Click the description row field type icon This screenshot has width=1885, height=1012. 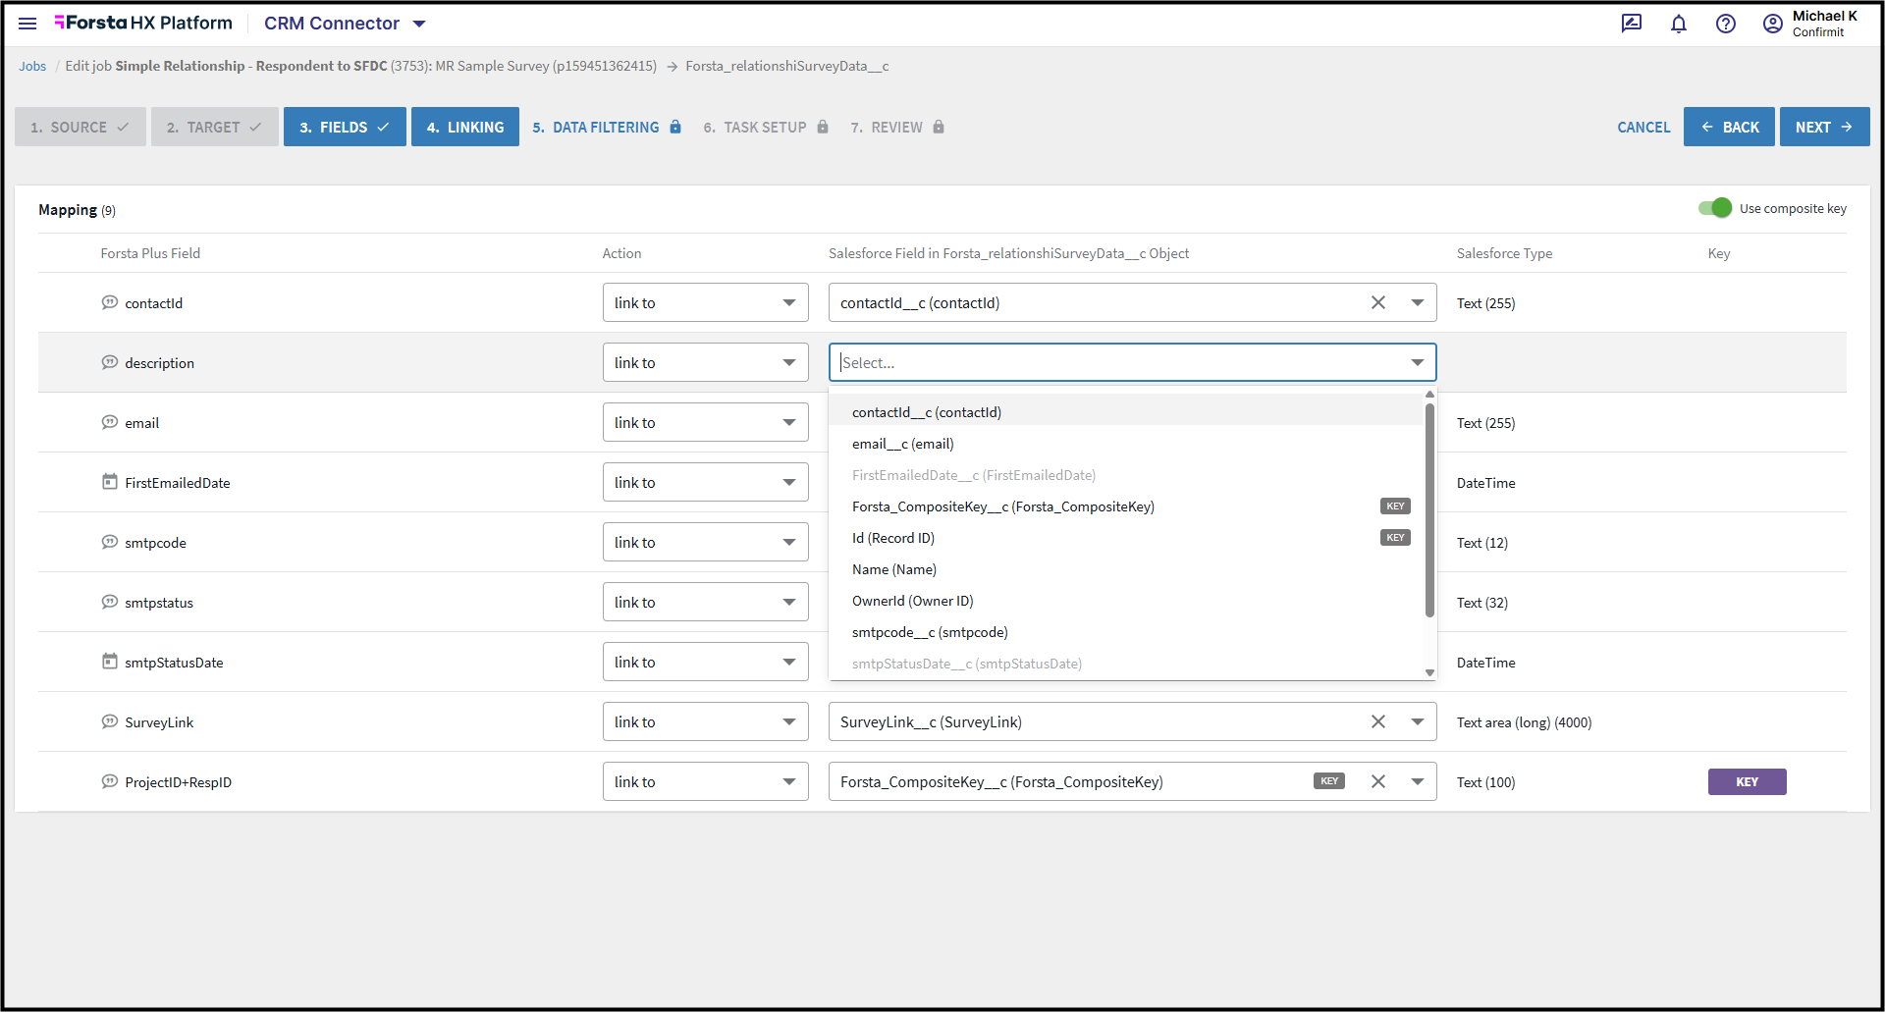click(110, 362)
